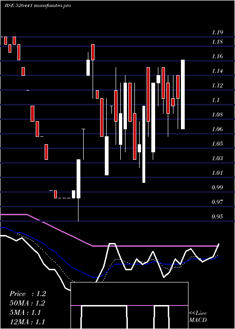Click the 1.1 price axis label
The height and width of the screenshot is (329, 235).
(216, 100)
